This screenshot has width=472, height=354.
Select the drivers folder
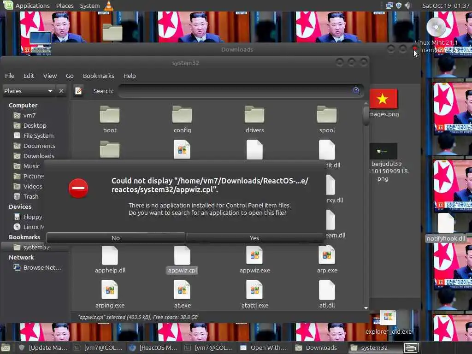tap(254, 119)
